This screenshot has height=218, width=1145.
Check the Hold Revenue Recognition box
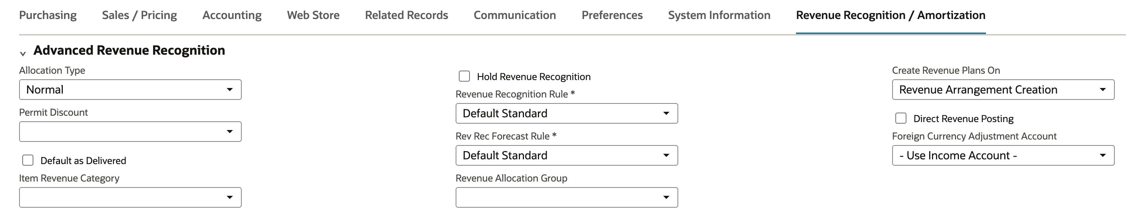click(x=464, y=76)
